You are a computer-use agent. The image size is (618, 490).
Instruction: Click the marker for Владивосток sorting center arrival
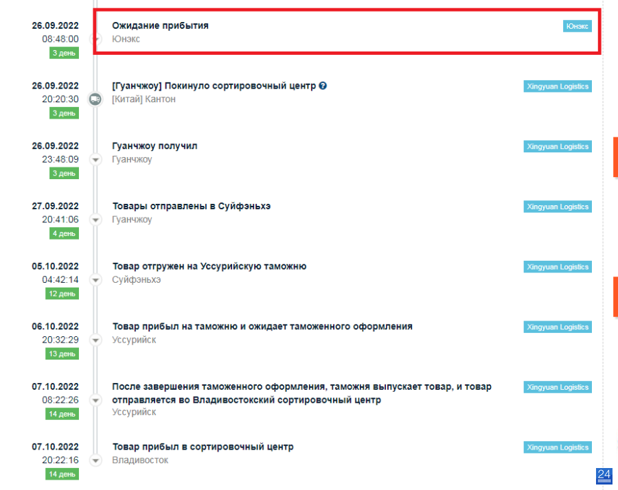tap(95, 460)
